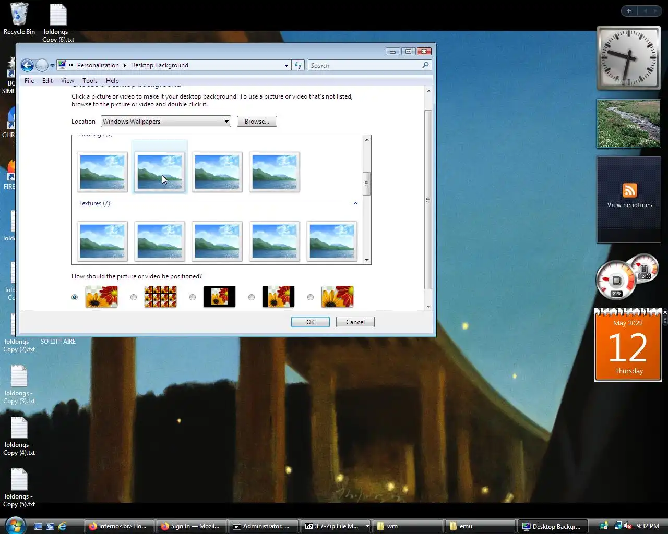Screen dimensions: 668x534
Task: Select loldongs - Copy (3).txt desktop file
Action: point(19,384)
